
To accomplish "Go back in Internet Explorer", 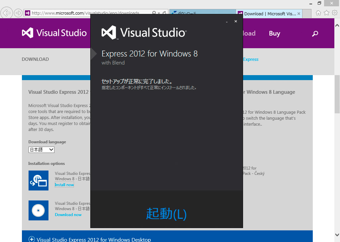I will pos(7,13).
